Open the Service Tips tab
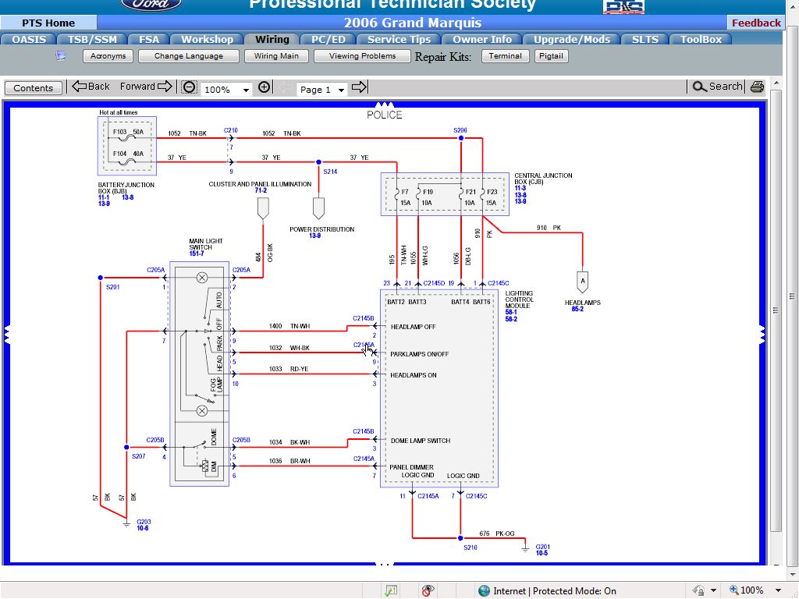Viewport: 799px width, 599px height. 399,39
